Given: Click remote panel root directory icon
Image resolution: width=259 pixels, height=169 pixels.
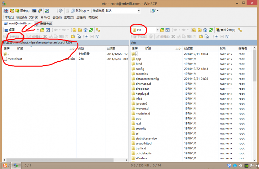Looking at the screenshot, I should coord(200,30).
